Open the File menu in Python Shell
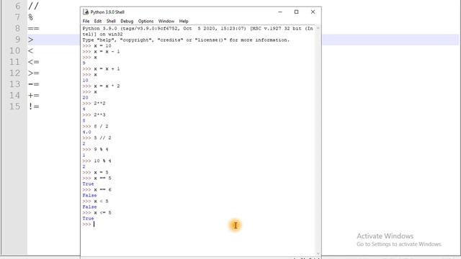This screenshot has height=259, width=461. pos(86,21)
